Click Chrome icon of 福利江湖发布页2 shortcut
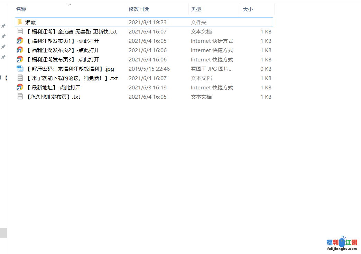Viewport: 361px width, 254px height. [x=20, y=50]
